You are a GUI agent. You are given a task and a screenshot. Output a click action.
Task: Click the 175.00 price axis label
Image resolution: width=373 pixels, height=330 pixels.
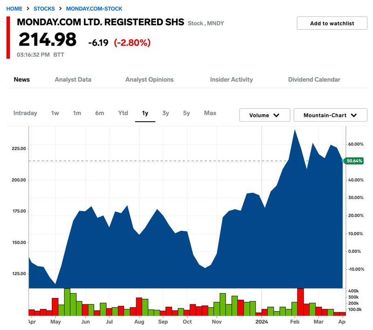[19, 211]
